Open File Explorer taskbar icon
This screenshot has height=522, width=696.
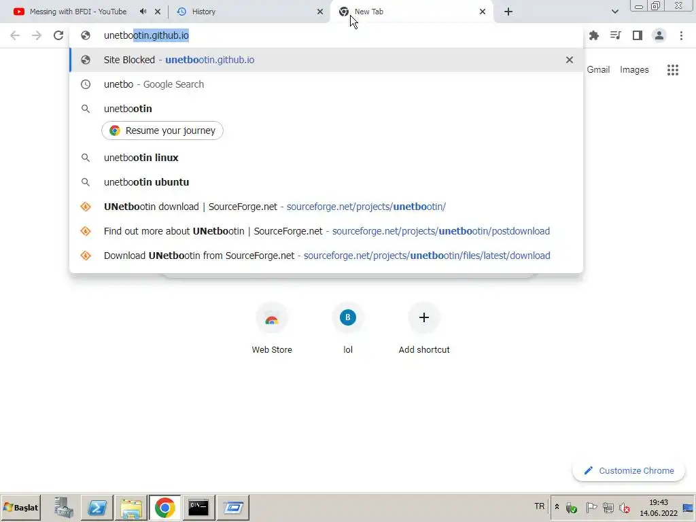click(x=131, y=507)
